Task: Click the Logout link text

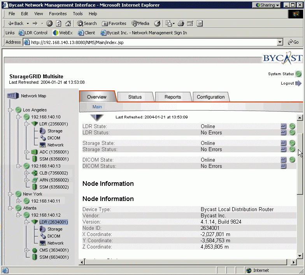Action: 287,83
